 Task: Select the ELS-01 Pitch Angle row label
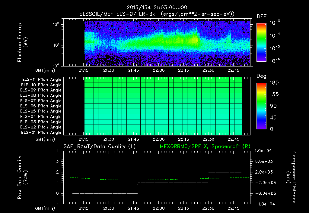tap(41, 133)
